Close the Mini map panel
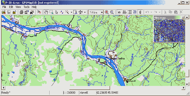190x96 pixels. pos(183,18)
